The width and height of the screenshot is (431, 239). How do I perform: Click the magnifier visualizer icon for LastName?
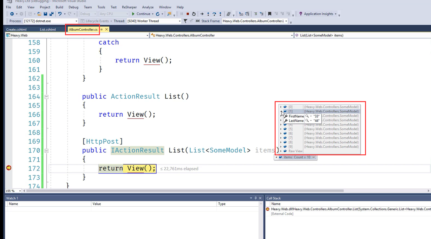click(307, 121)
